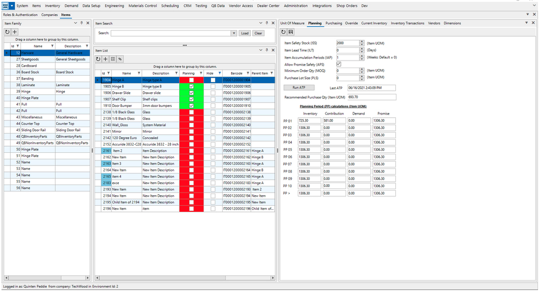Check Hide box for Wall_Gloss row
The image size is (539, 291).
(x=213, y=125)
